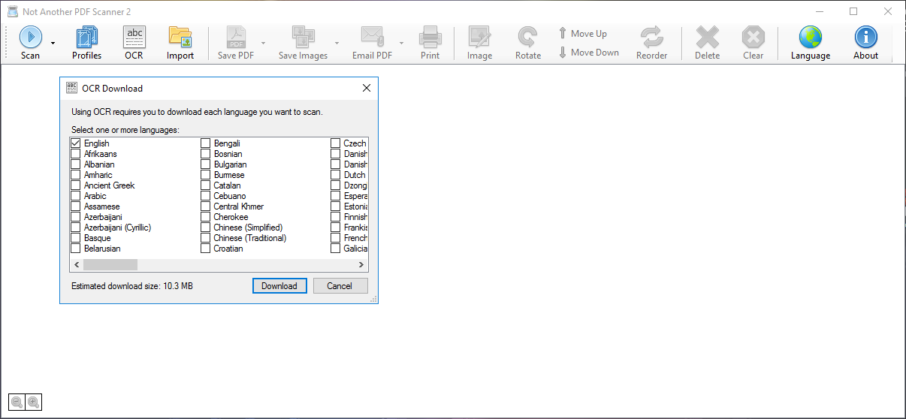The width and height of the screenshot is (906, 419).
Task: Expand the Email PDF dropdown arrow
Action: click(x=401, y=43)
